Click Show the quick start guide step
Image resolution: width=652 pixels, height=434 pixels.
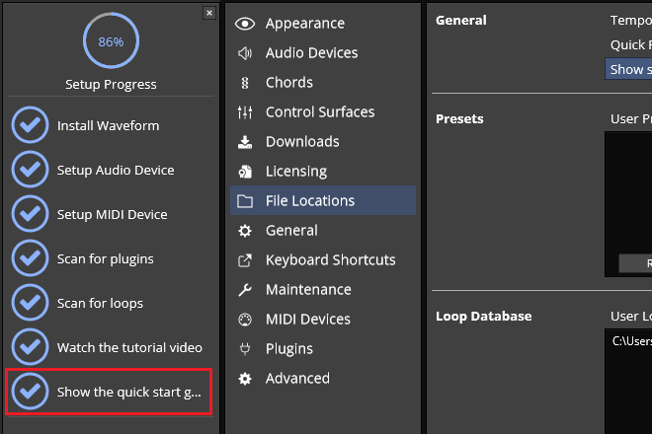coord(128,392)
